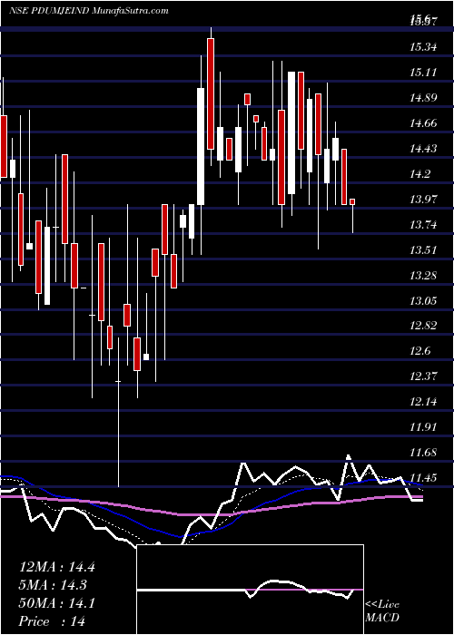
Task: Click the 13.51 price axis label
Action: (423, 249)
